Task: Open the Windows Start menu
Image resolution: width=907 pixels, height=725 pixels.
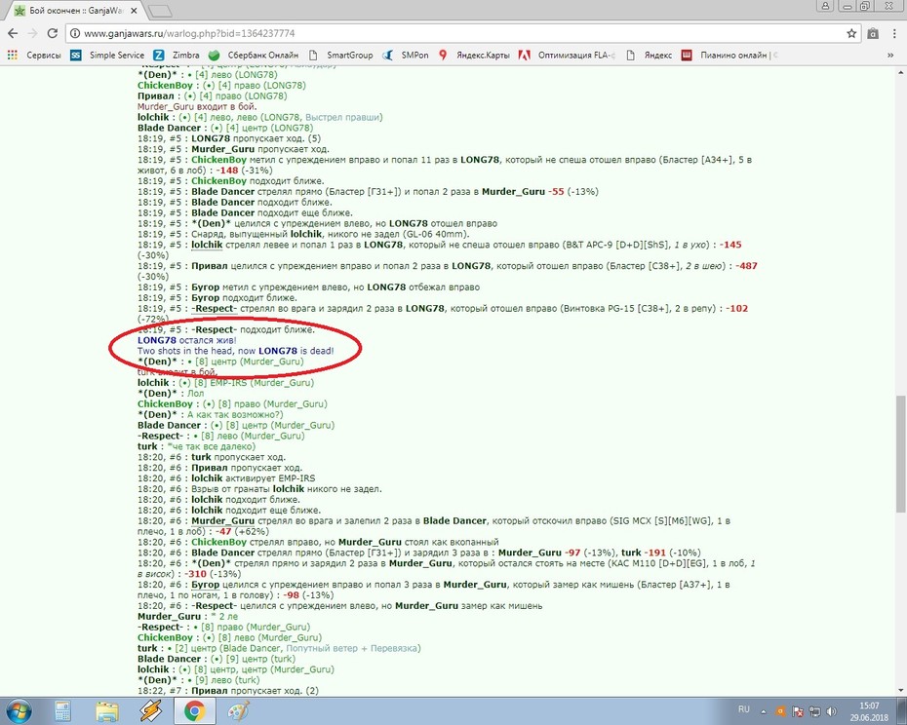Action: (x=18, y=711)
